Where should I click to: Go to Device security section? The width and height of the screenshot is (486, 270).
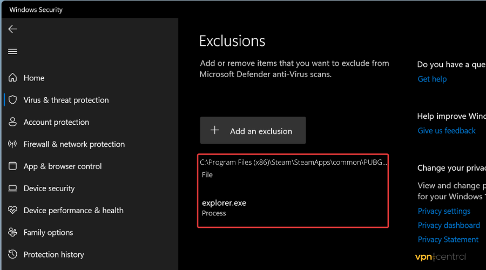49,188
